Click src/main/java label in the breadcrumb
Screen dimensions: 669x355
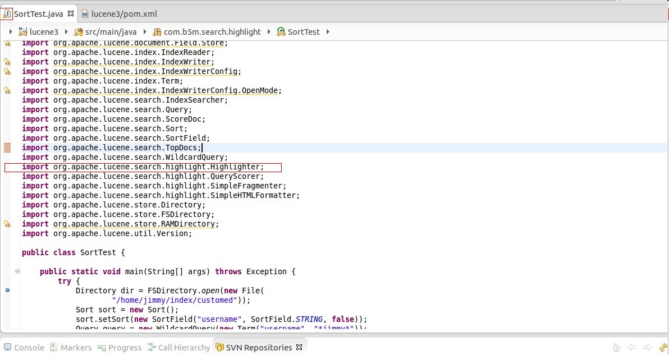coord(111,32)
